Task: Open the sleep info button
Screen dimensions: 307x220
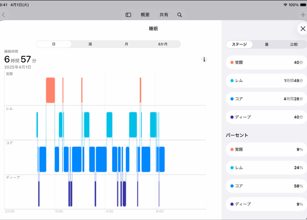Action: pos(204,60)
